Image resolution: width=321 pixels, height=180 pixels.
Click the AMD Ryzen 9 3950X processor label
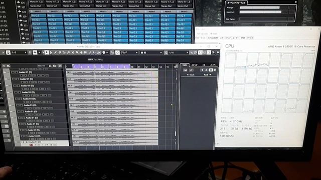click(291, 46)
